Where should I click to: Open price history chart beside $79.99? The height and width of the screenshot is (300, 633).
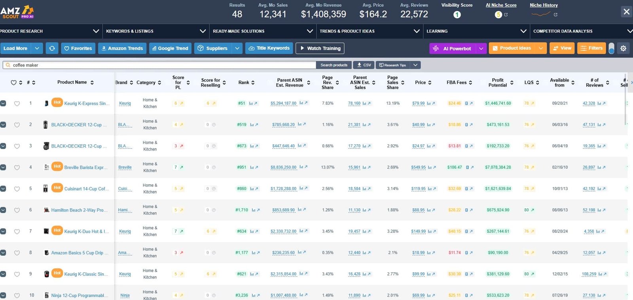pyautogui.click(x=428, y=103)
